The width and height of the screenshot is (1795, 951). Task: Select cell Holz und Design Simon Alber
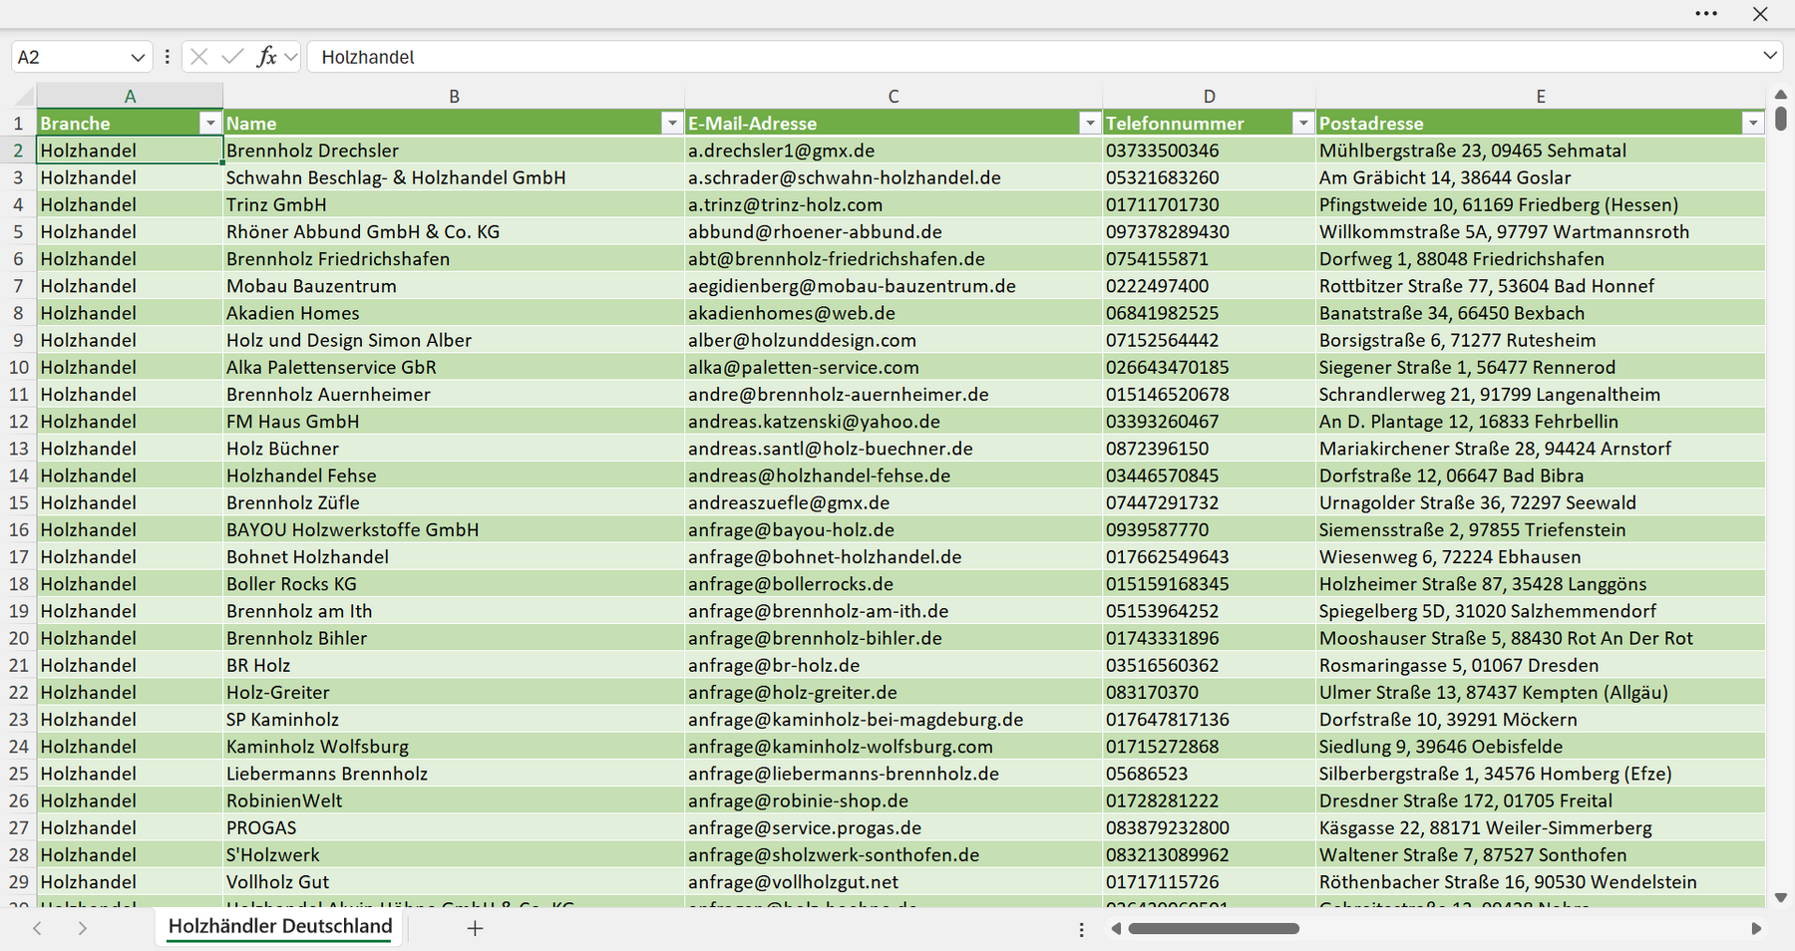coord(454,340)
